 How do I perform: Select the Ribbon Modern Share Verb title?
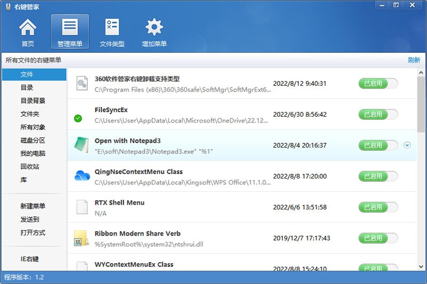pos(138,234)
